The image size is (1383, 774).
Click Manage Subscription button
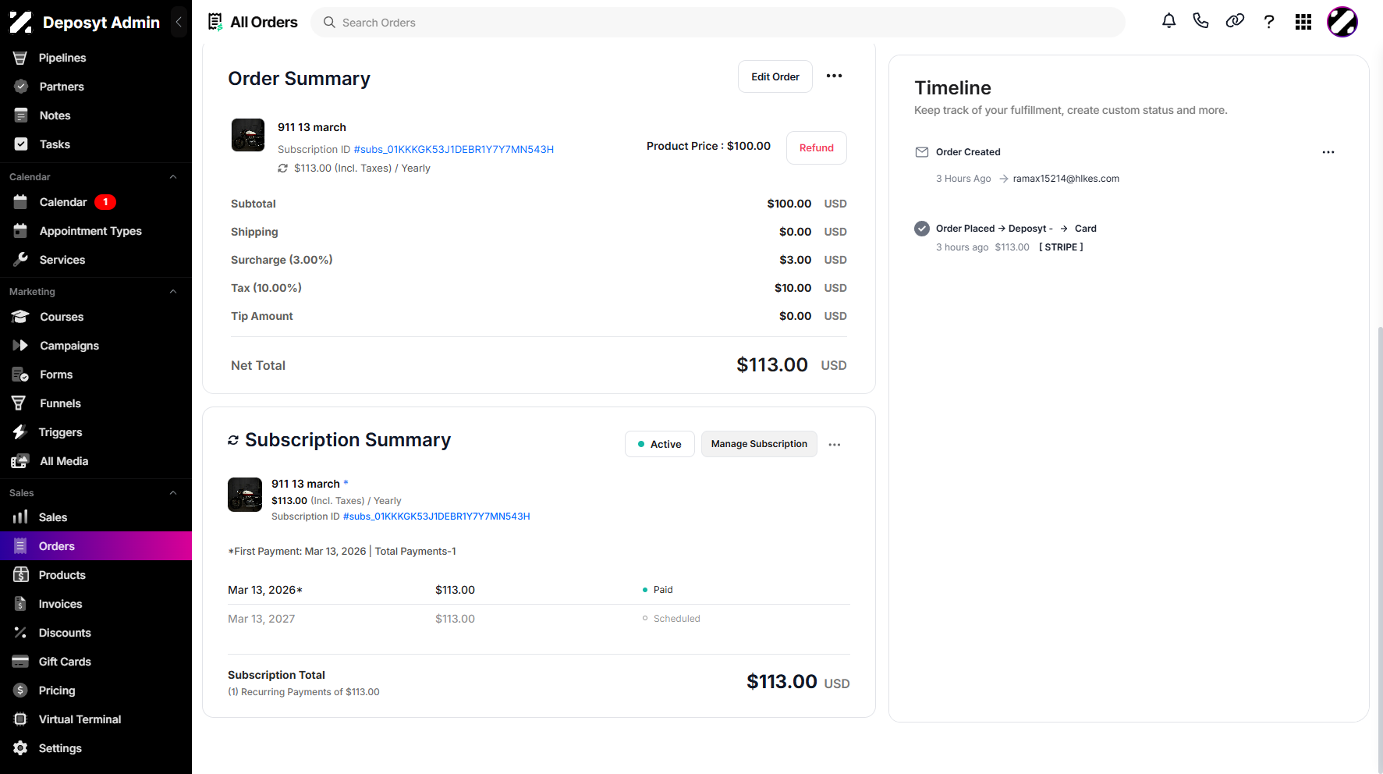[759, 444]
